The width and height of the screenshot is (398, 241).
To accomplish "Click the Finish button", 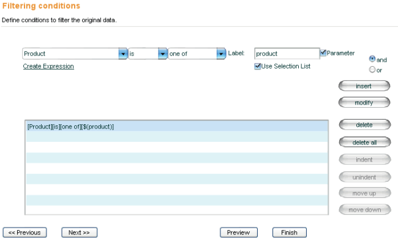I will pos(290,232).
